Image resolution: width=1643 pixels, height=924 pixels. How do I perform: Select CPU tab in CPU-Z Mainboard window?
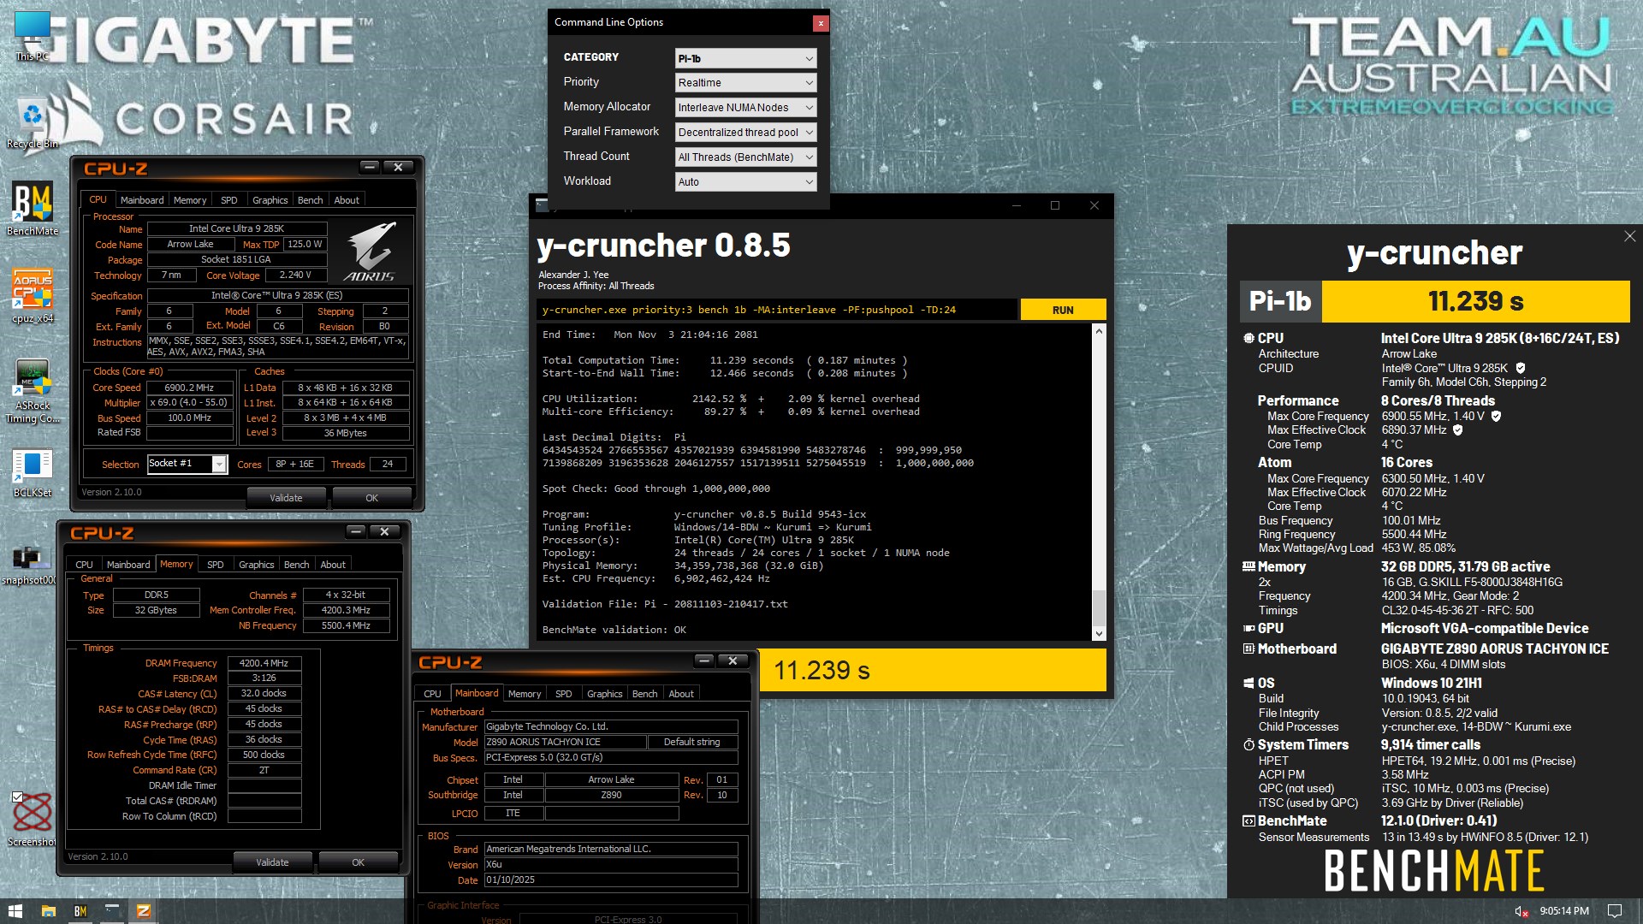(x=432, y=694)
